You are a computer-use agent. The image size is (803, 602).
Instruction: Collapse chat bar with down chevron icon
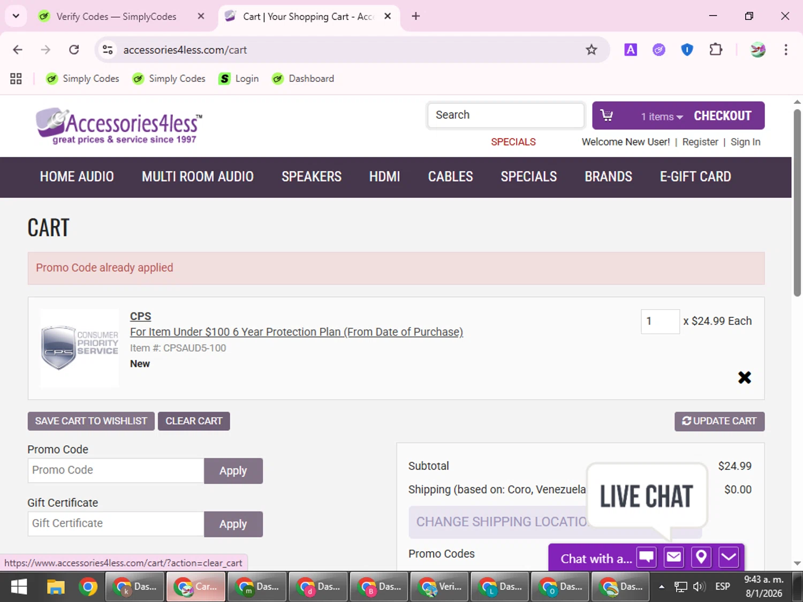729,558
